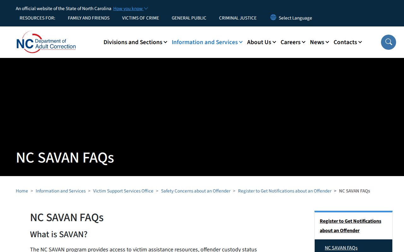This screenshot has height=252, width=404.
Task: Open the Careers dropdown menu
Action: pyautogui.click(x=293, y=42)
